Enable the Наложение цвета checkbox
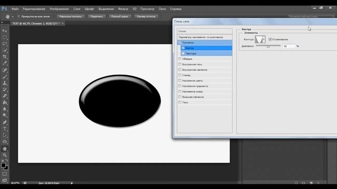Viewport: 337px width, 189px height. point(180,80)
